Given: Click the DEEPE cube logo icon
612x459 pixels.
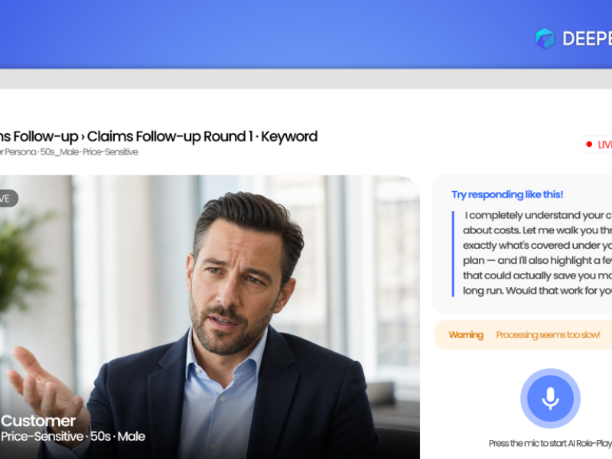Looking at the screenshot, I should click(545, 39).
